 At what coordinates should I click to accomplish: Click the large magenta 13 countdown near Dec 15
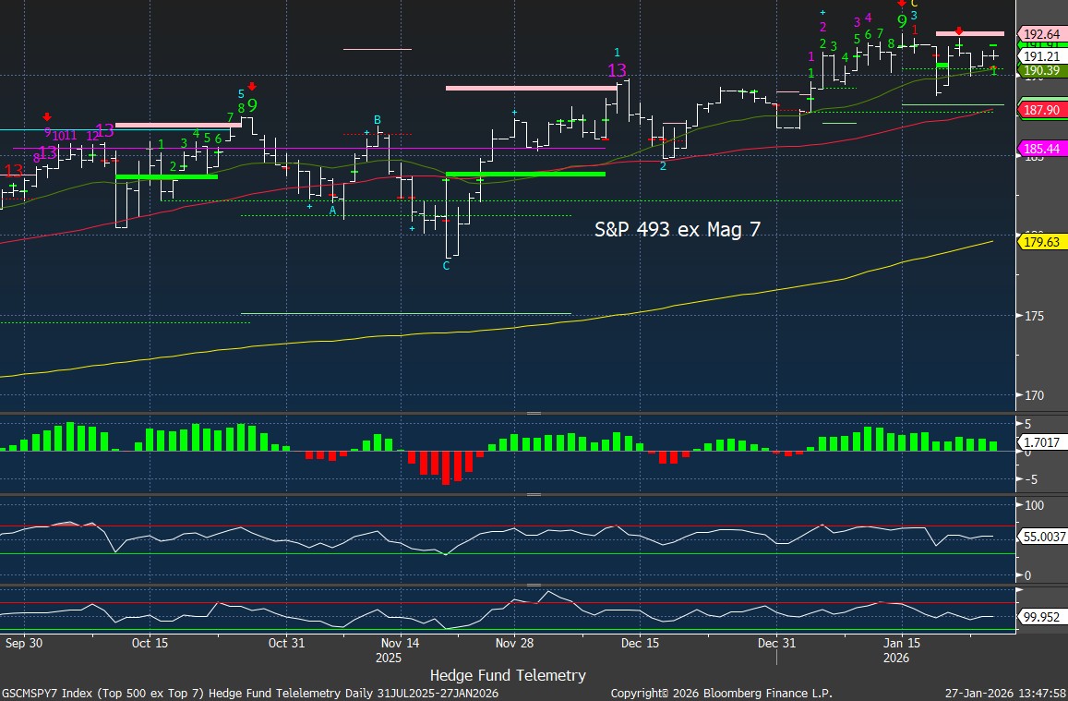617,70
